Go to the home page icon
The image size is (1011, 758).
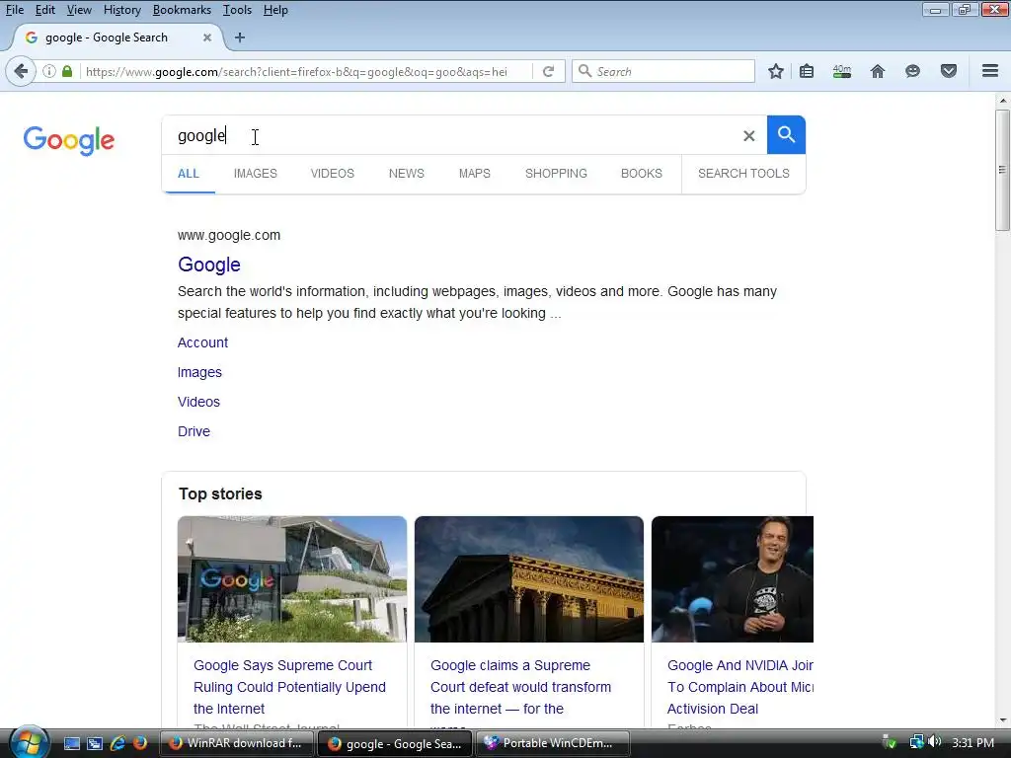point(878,71)
